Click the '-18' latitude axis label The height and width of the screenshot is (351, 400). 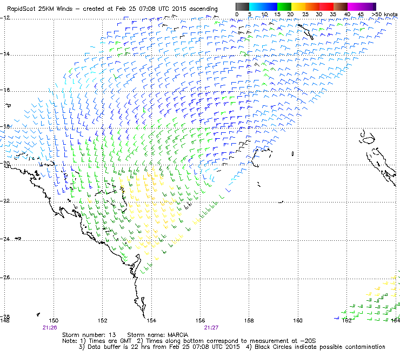(5, 126)
